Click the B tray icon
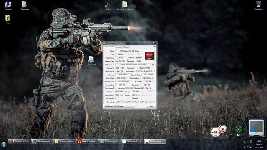The height and width of the screenshot is (150, 267). [251, 142]
